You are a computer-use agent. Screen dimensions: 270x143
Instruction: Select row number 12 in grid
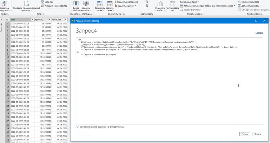tap(8, 65)
